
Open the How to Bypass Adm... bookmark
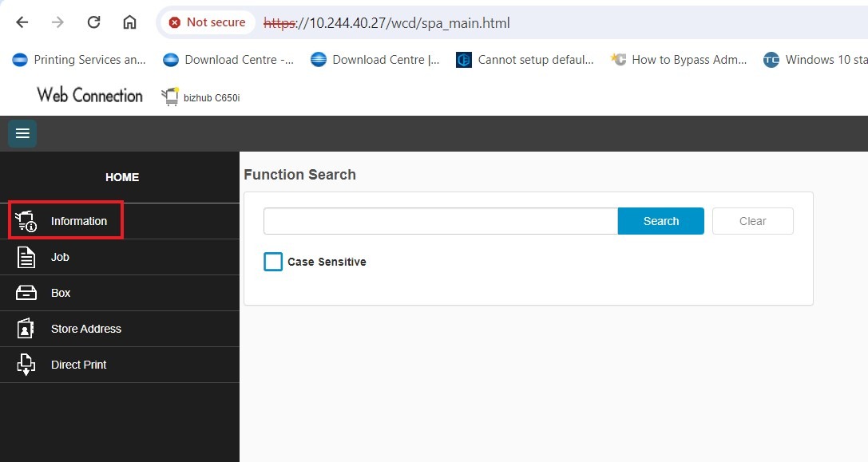(679, 60)
